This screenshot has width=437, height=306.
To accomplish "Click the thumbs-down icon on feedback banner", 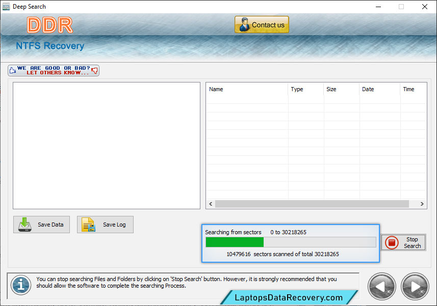I will 95,70.
